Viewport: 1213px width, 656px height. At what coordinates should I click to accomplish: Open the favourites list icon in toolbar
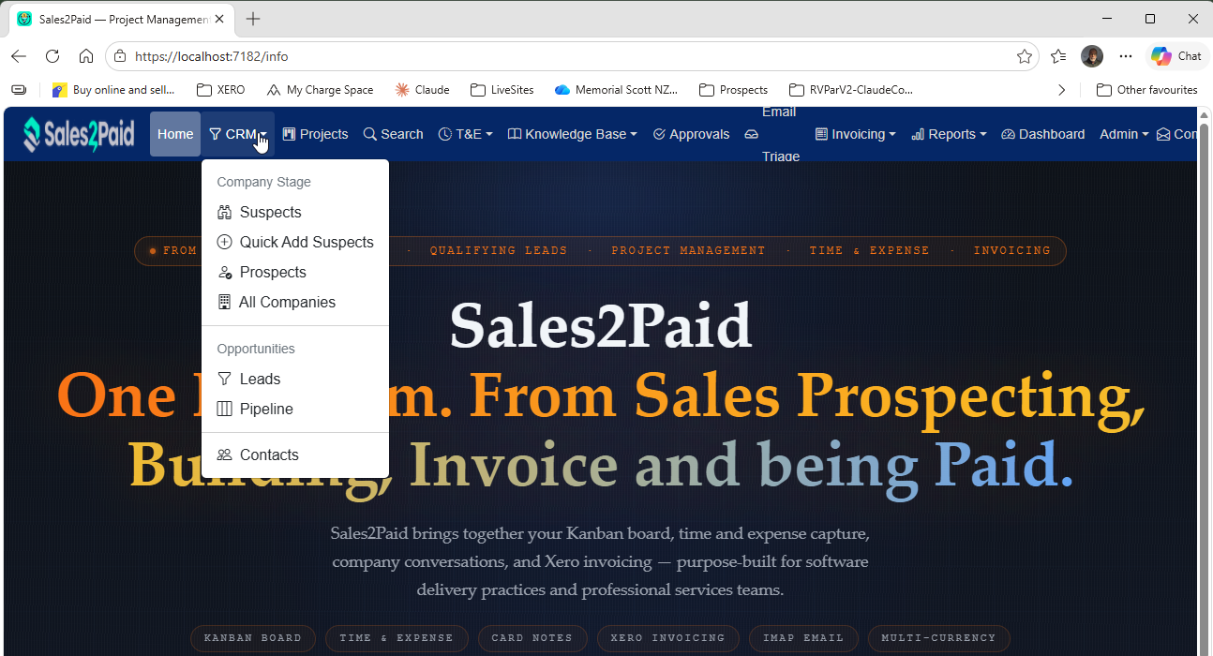[1058, 56]
